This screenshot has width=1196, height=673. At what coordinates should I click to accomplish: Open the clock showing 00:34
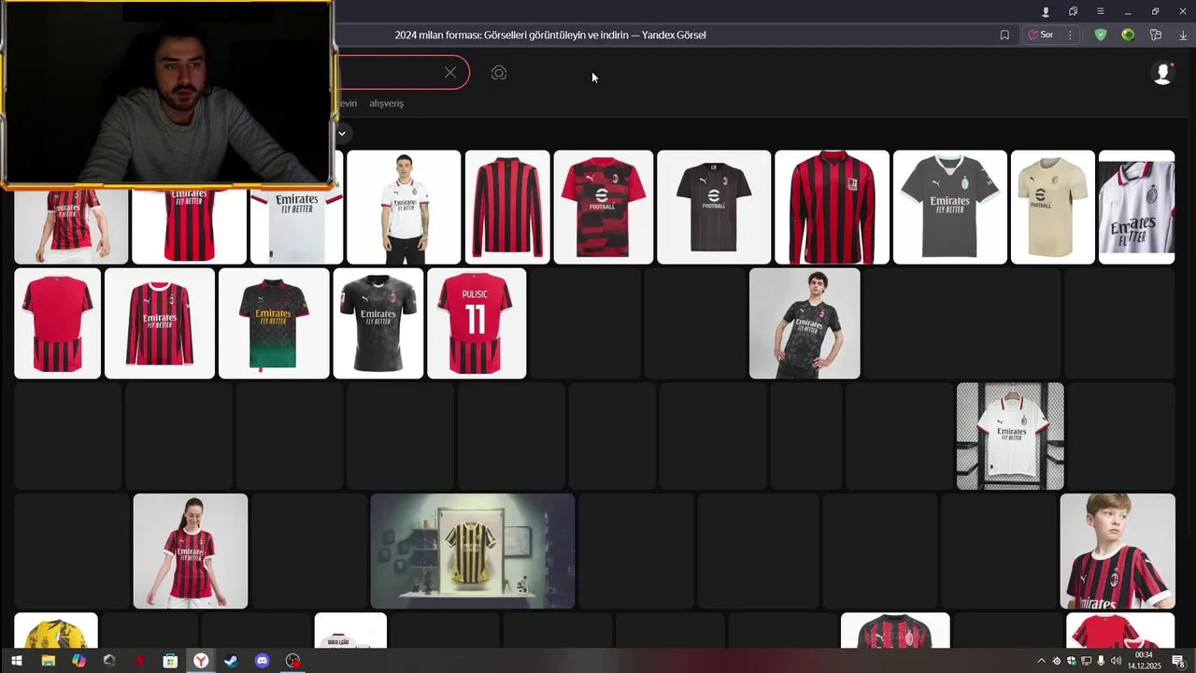click(x=1144, y=661)
